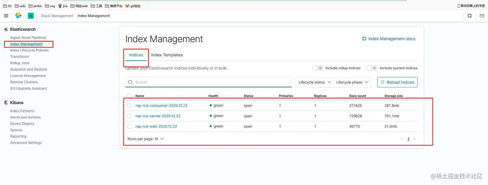Open Spaces in sidebar

point(16,130)
